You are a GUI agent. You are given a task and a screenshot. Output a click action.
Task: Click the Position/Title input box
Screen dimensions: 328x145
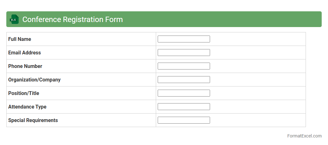[x=184, y=93]
